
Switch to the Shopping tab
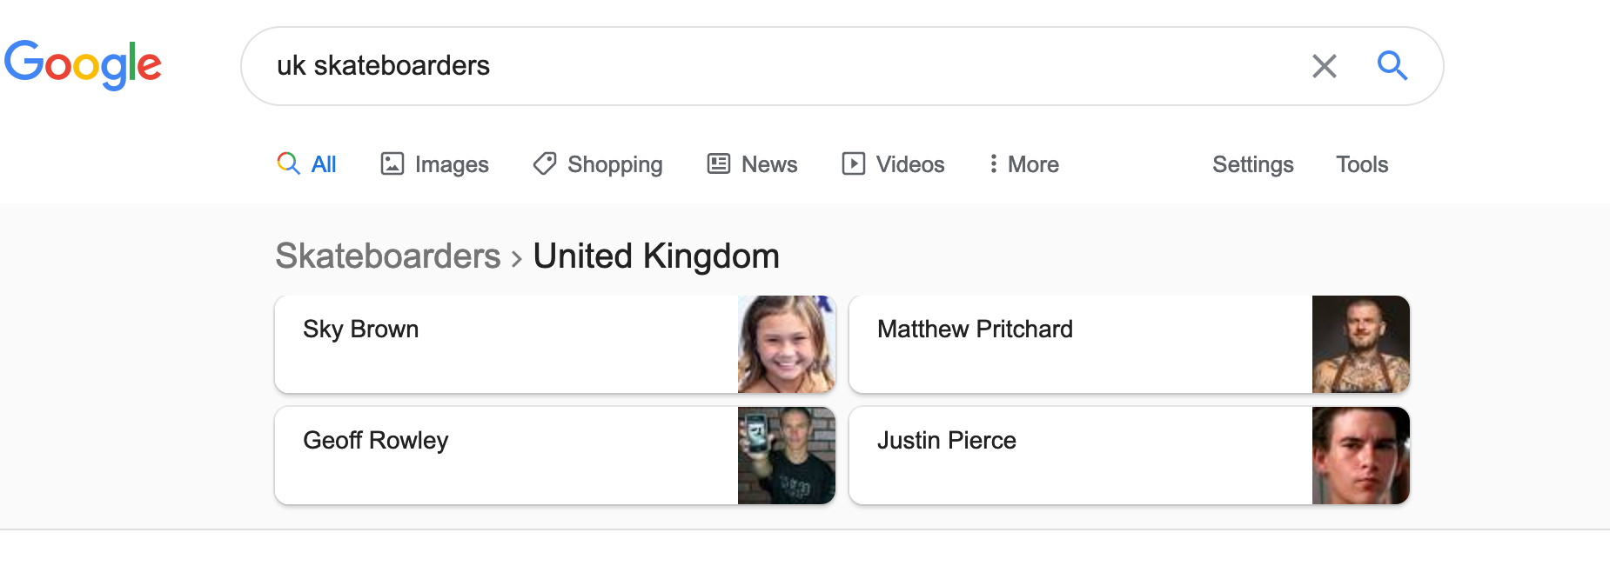614,164
